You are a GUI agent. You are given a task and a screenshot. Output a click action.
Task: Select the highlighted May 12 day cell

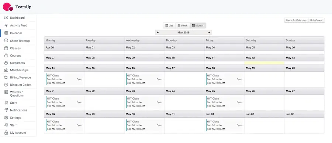(x=264, y=63)
